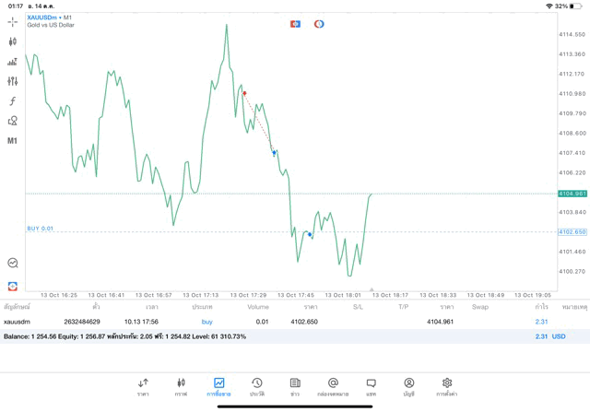Switch to the ราคา quotes tab
590x412 pixels.
pyautogui.click(x=143, y=387)
